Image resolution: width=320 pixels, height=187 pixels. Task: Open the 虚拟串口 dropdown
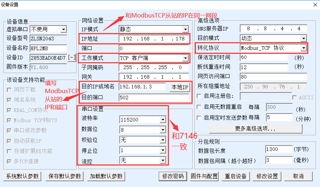63,29
